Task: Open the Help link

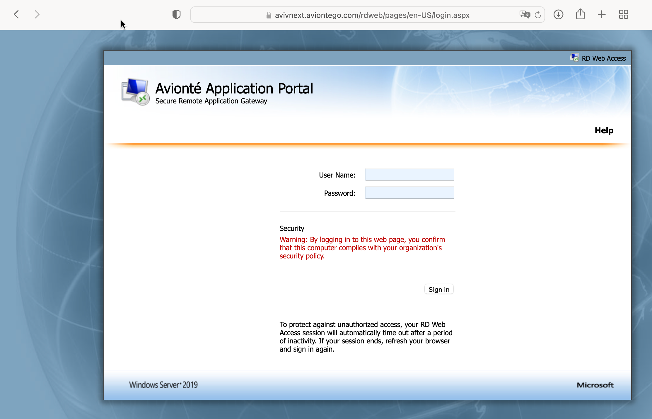Action: click(604, 130)
